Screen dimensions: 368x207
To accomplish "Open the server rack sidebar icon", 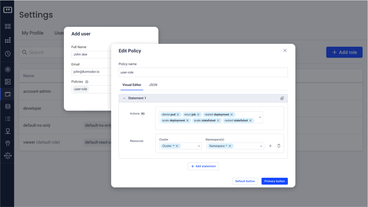I will tap(8, 82).
